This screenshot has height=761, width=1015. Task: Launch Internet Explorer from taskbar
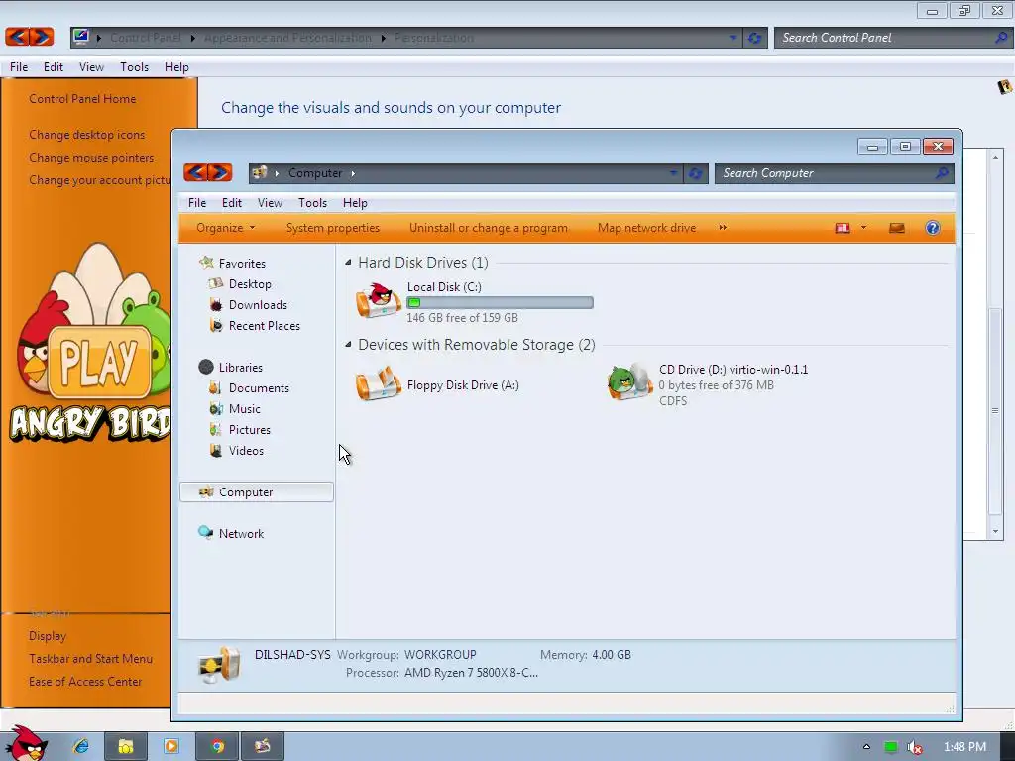pyautogui.click(x=81, y=746)
